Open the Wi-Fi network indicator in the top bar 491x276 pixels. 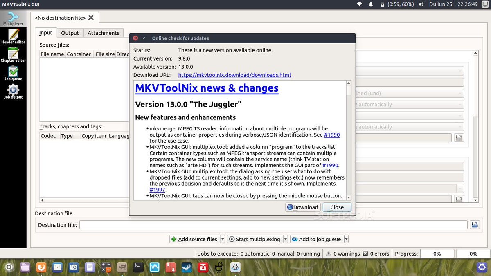[x=360, y=4]
